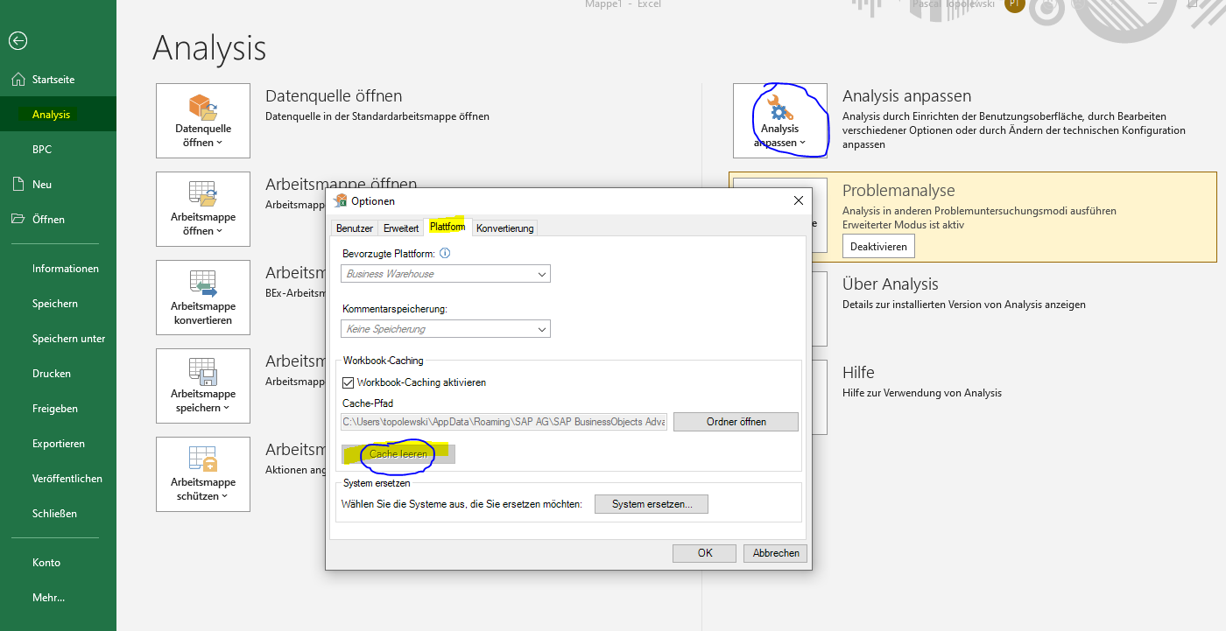The image size is (1226, 631).
Task: Confirm the Optionen dialog with OK
Action: (705, 553)
